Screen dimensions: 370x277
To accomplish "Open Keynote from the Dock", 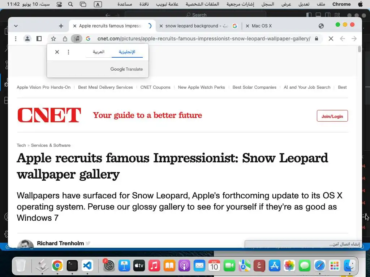I will [124, 266].
